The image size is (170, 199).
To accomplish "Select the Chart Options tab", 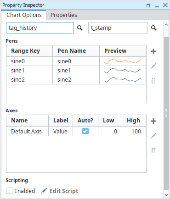I will click(24, 15).
